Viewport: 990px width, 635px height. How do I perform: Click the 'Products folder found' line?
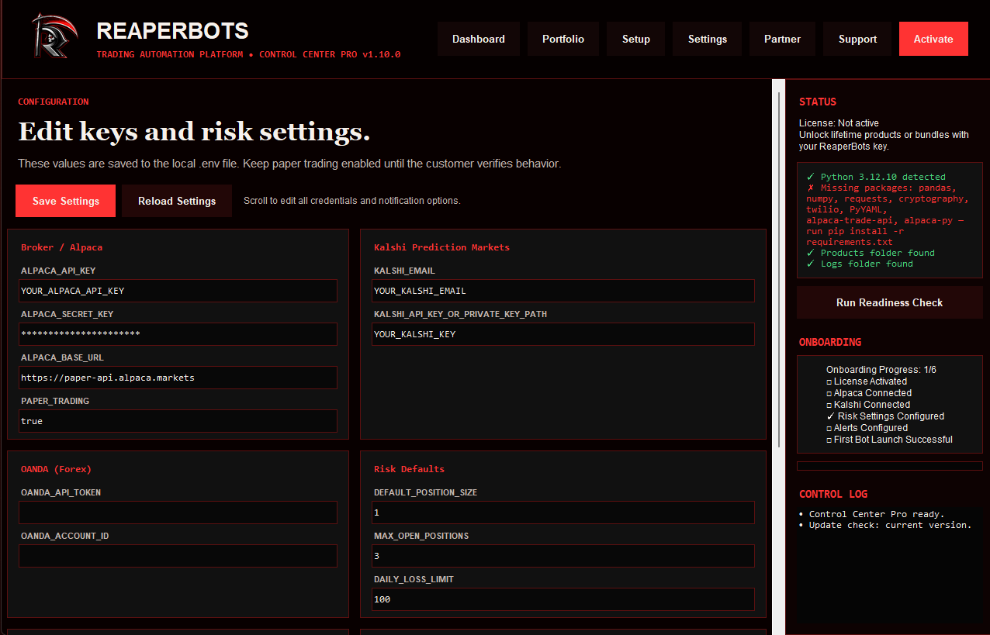click(x=871, y=253)
